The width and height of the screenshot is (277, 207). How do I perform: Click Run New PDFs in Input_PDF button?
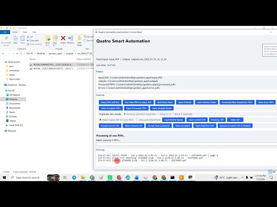(x=138, y=102)
